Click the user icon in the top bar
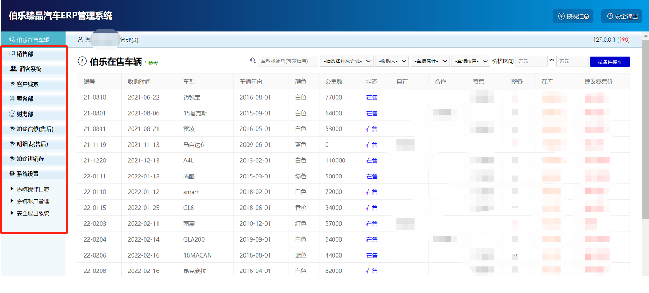 (80, 40)
